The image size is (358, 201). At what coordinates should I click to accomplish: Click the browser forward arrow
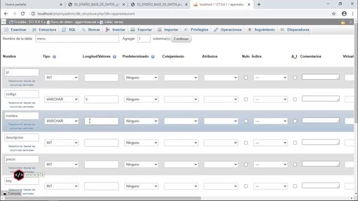point(14,13)
